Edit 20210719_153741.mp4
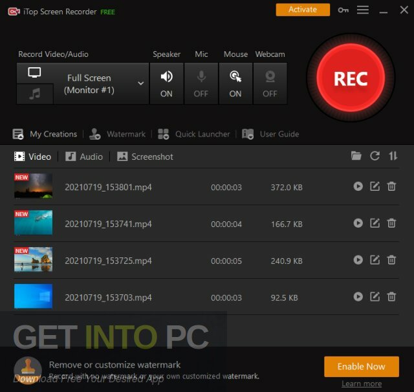Image resolution: width=414 pixels, height=392 pixels. point(375,223)
